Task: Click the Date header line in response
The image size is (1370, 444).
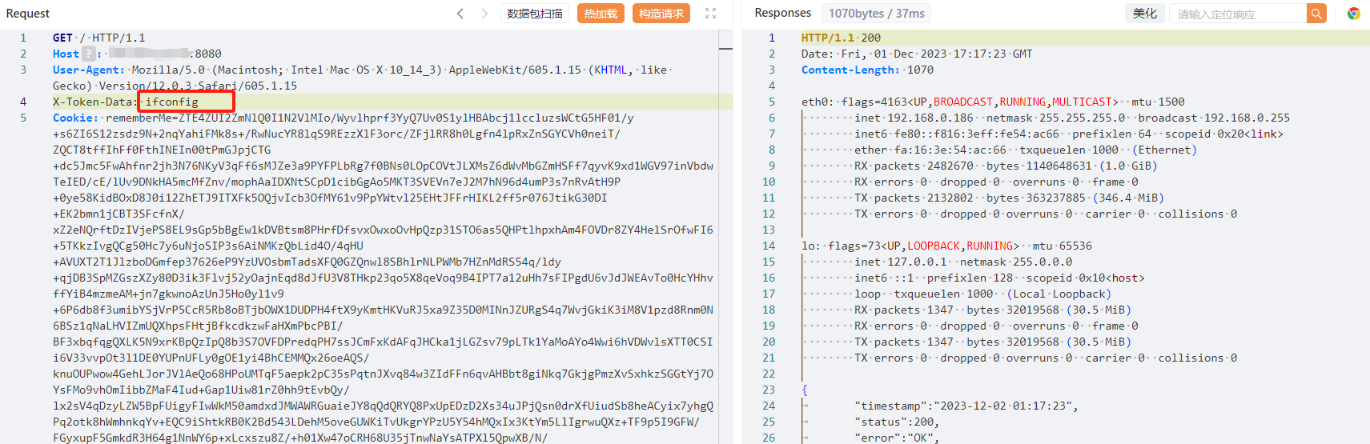Action: click(917, 54)
